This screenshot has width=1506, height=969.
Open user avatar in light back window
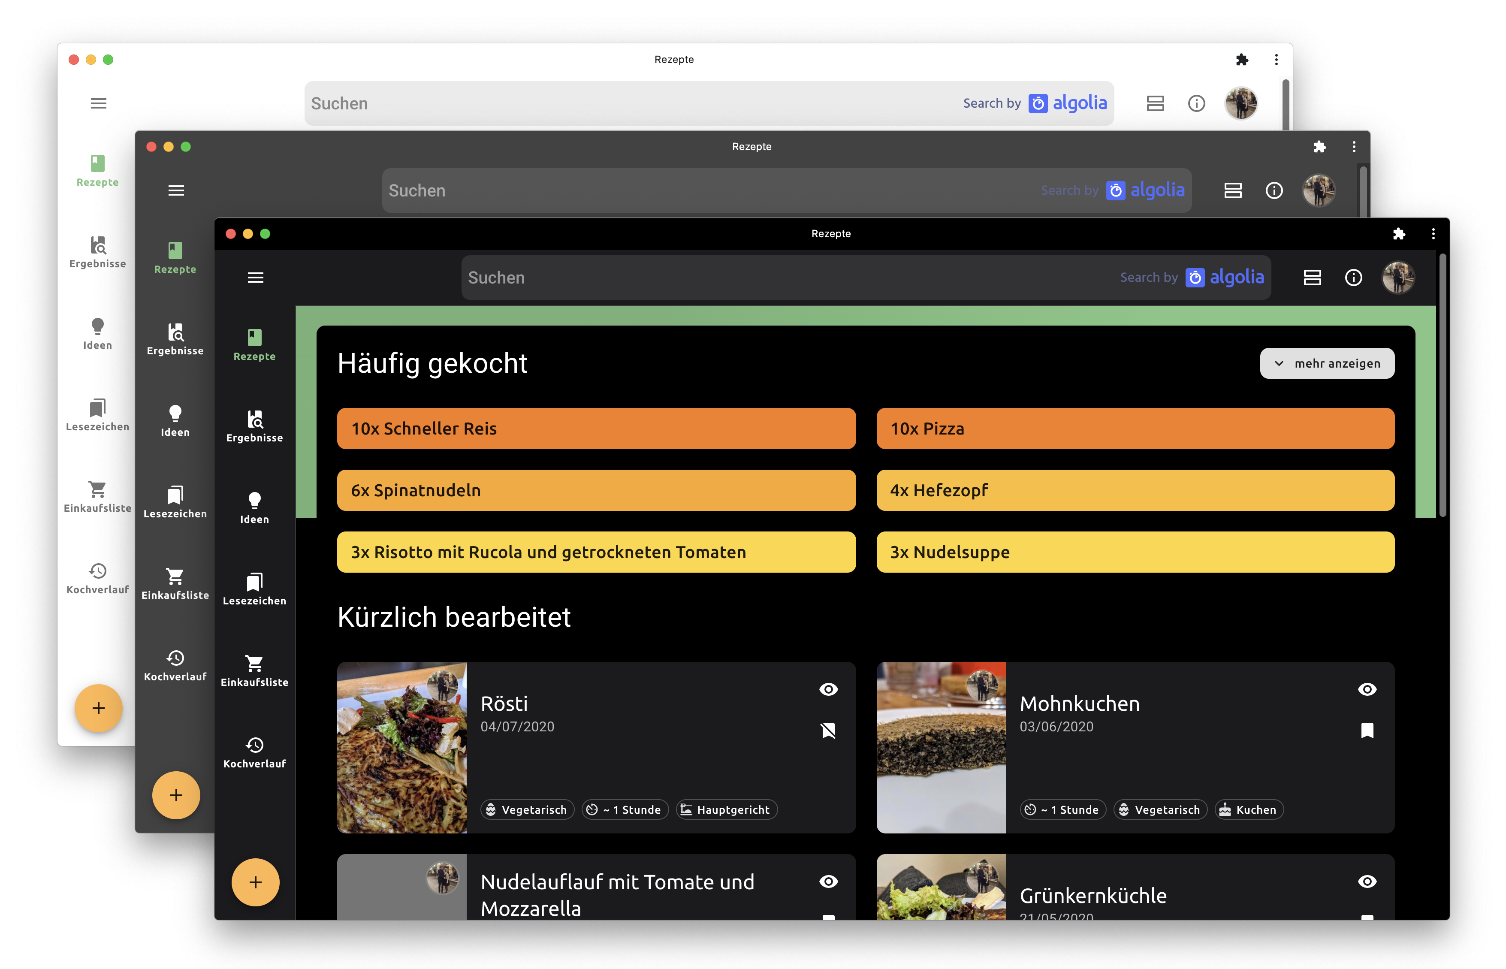1241,103
